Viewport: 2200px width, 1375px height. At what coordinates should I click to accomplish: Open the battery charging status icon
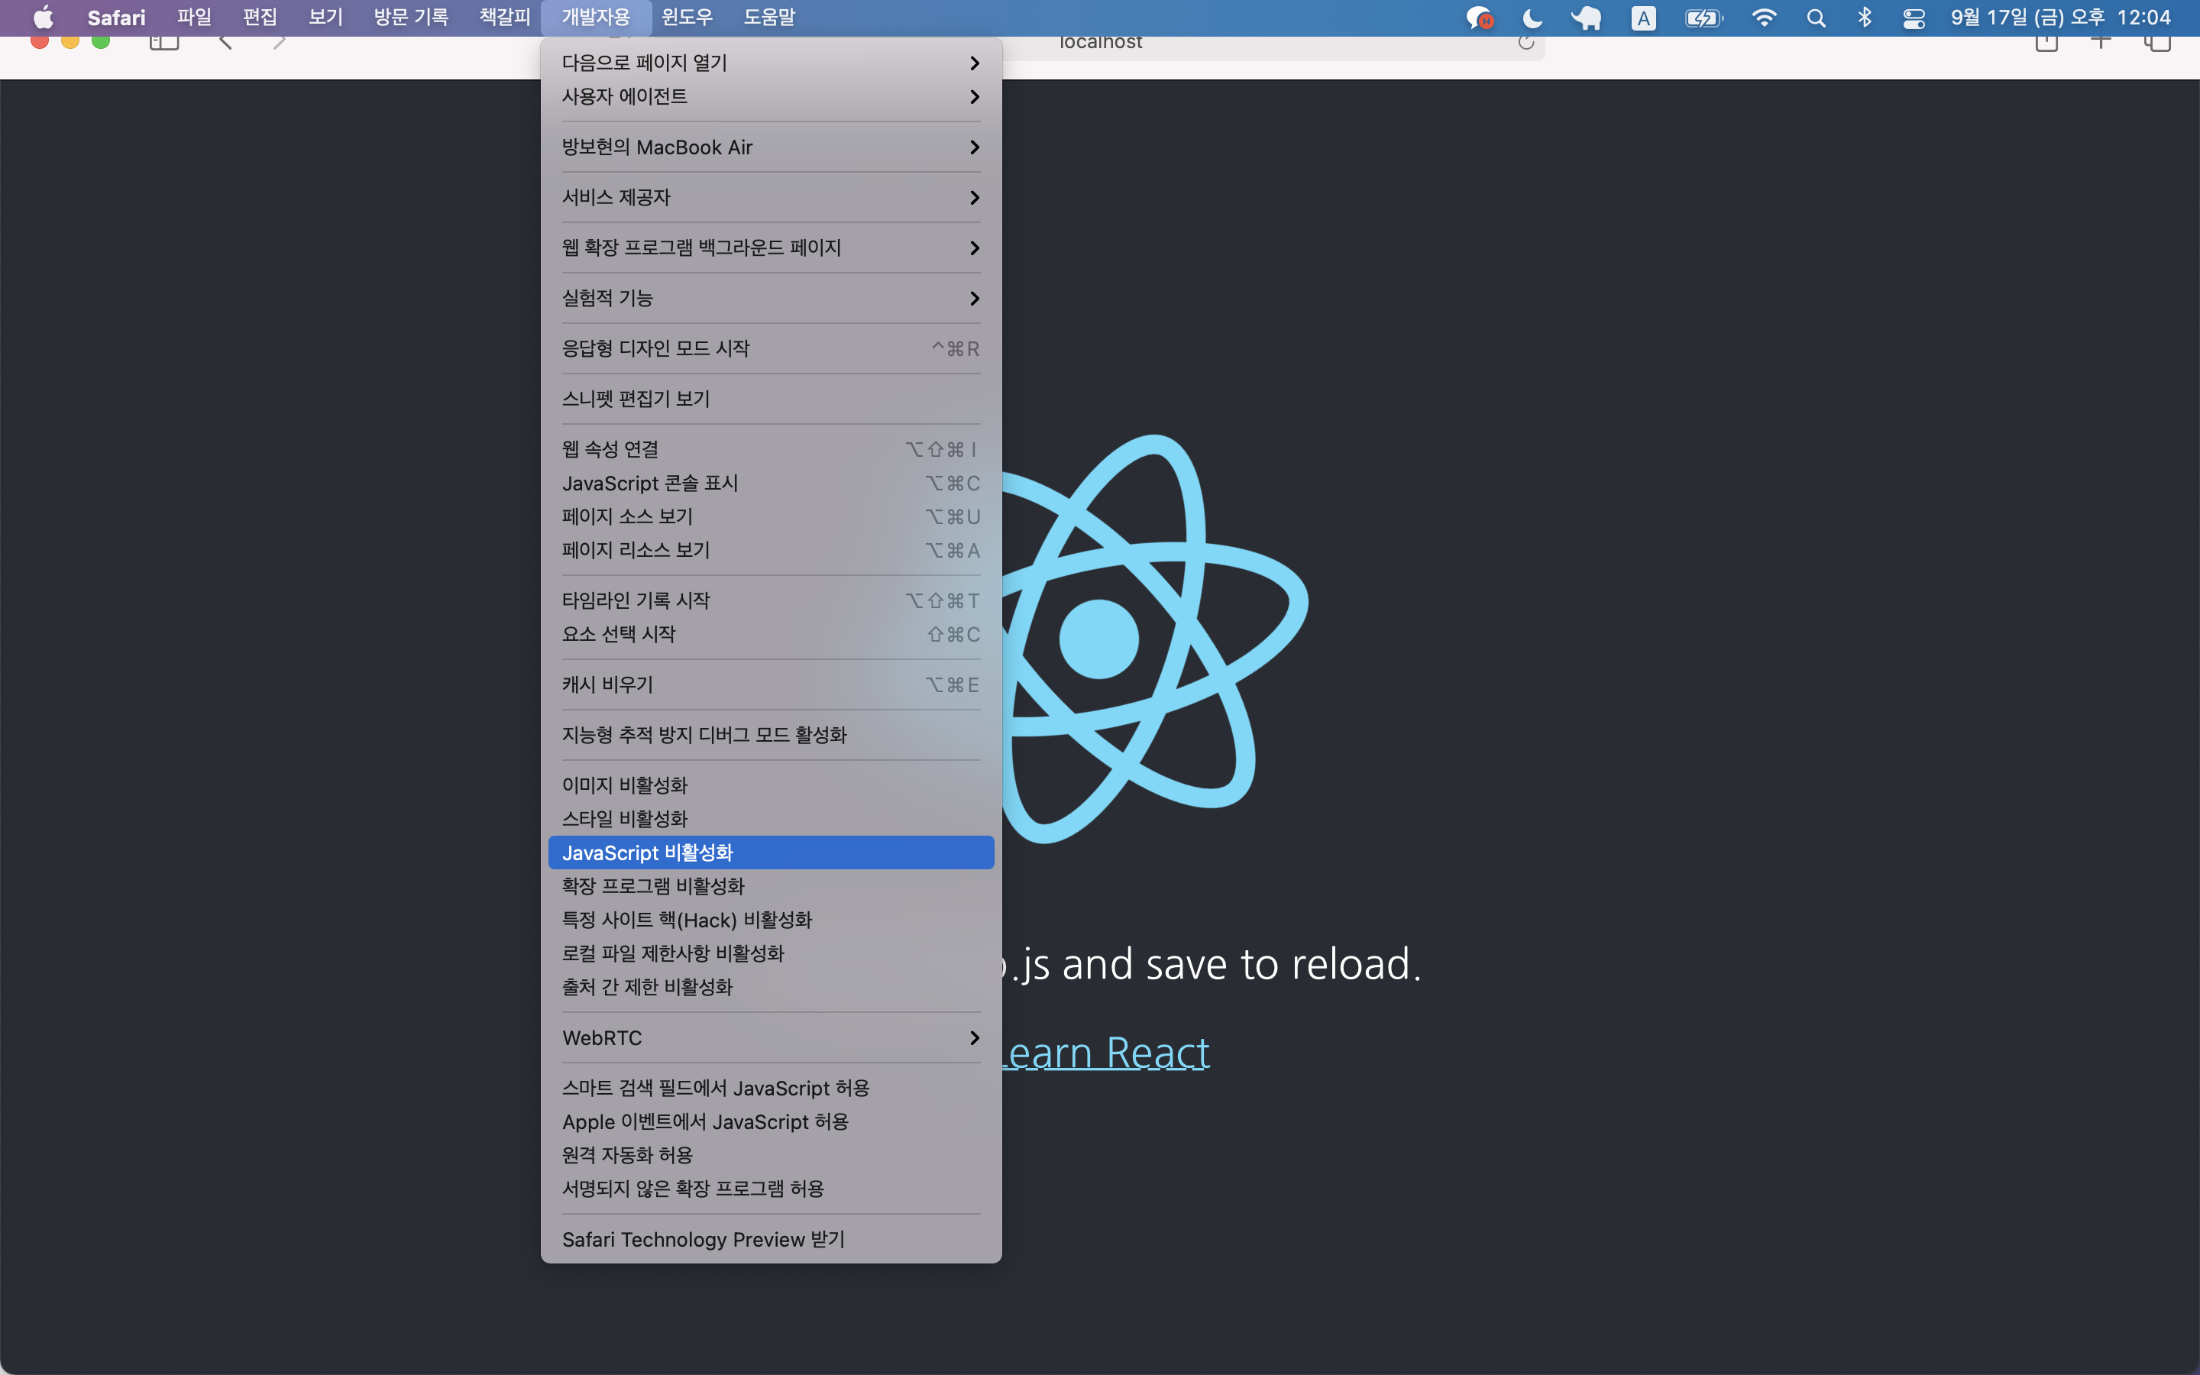coord(1703,18)
